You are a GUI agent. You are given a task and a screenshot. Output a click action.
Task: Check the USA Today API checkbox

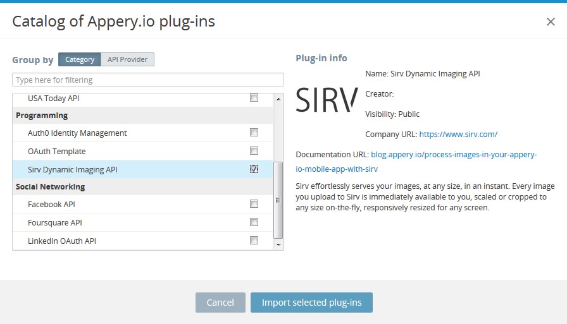coord(254,98)
